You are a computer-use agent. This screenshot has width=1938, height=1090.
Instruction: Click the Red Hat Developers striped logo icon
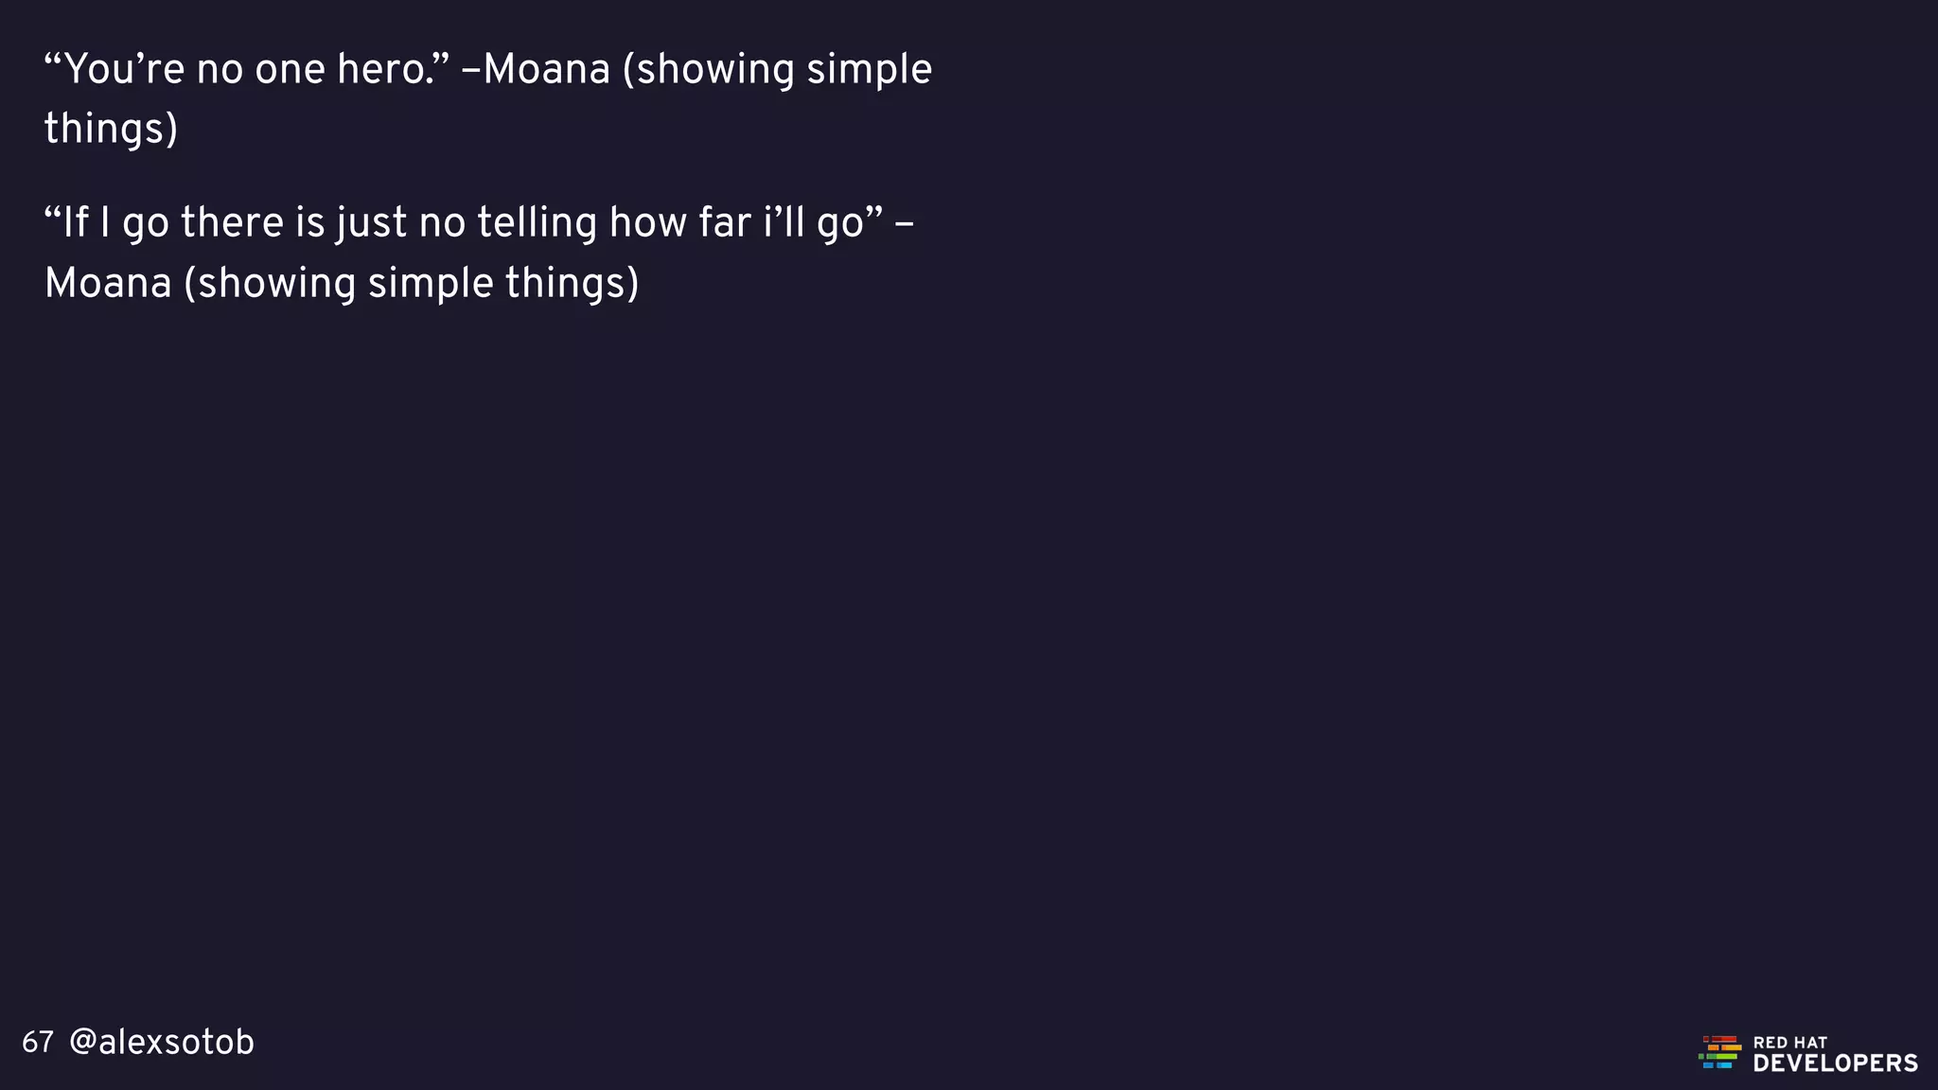[x=1719, y=1052]
